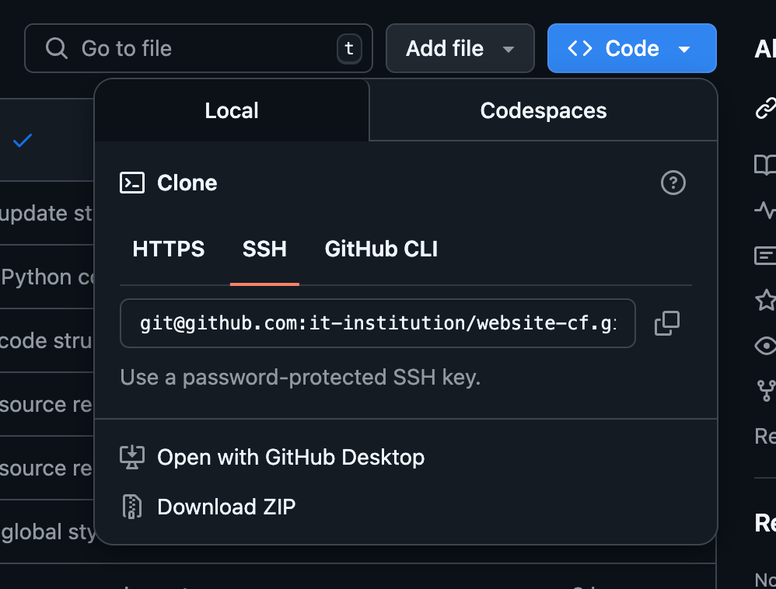Screen dimensions: 776x589
Task: Download the repository as ZIP
Action: tap(226, 507)
